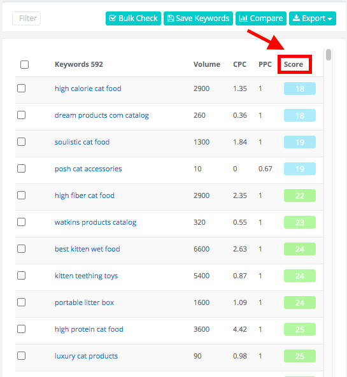Open the luxury cat products link

(86, 356)
